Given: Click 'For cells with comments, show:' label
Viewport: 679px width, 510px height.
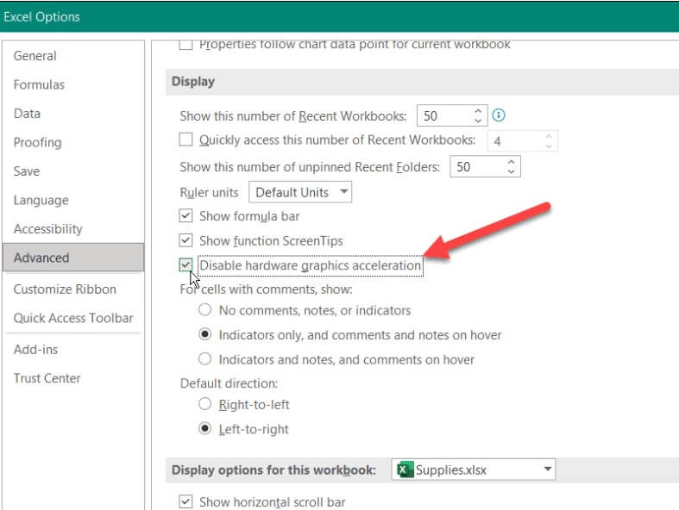Looking at the screenshot, I should (266, 289).
